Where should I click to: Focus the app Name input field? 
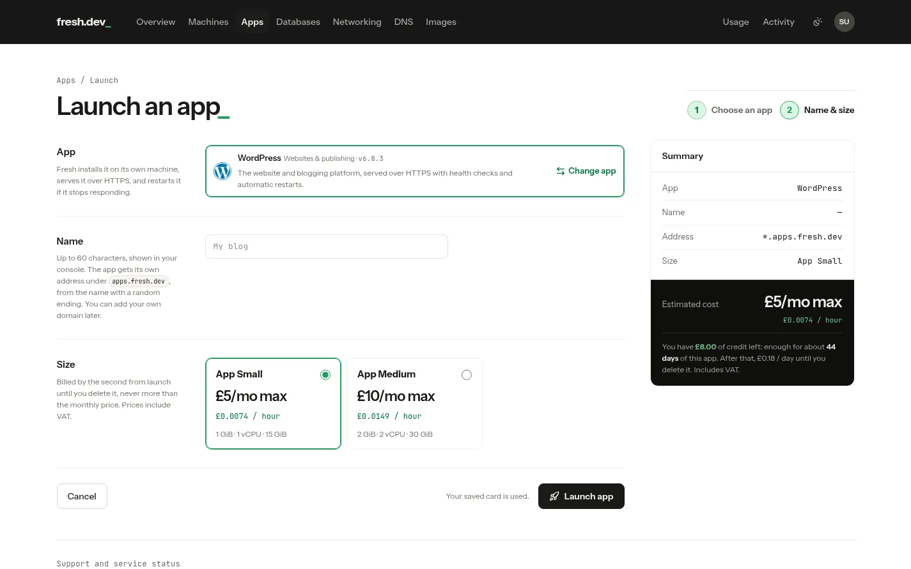click(x=327, y=247)
